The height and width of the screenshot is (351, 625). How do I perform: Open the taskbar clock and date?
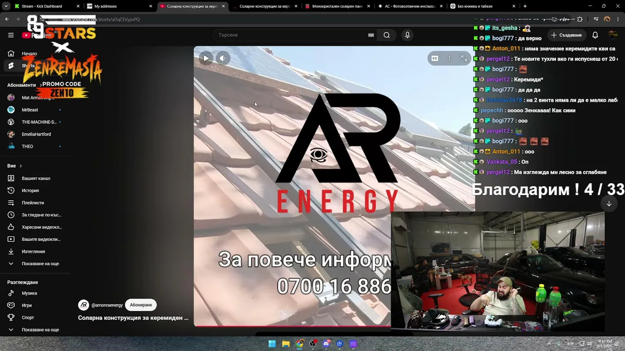[x=605, y=344]
